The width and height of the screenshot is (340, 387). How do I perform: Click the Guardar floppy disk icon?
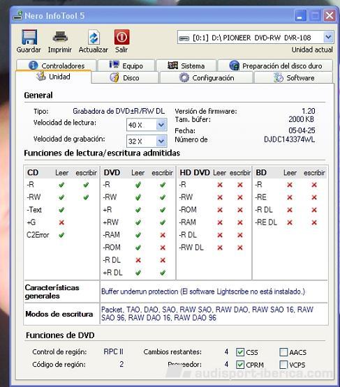[29, 37]
